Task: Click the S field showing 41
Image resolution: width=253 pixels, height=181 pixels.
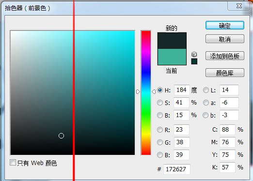Action: click(x=181, y=103)
